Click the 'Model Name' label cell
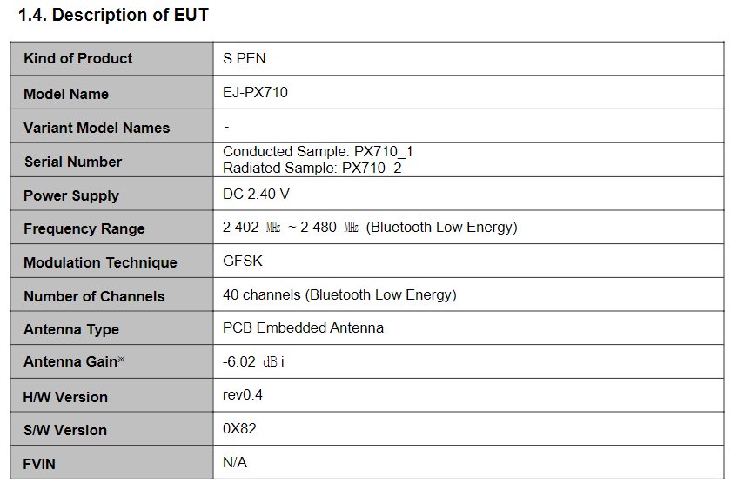The image size is (731, 496). point(112,93)
